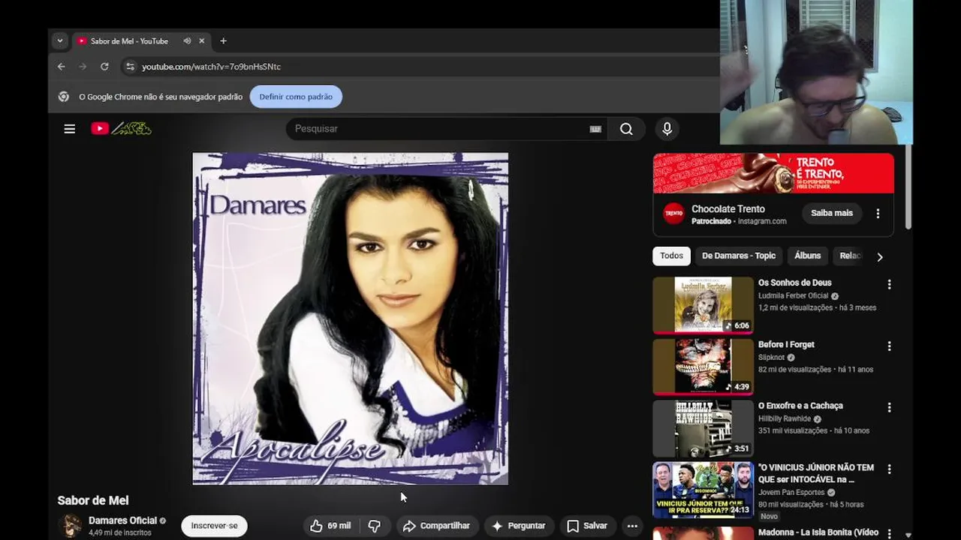Open the Before I Forget title
The width and height of the screenshot is (961, 540).
786,344
